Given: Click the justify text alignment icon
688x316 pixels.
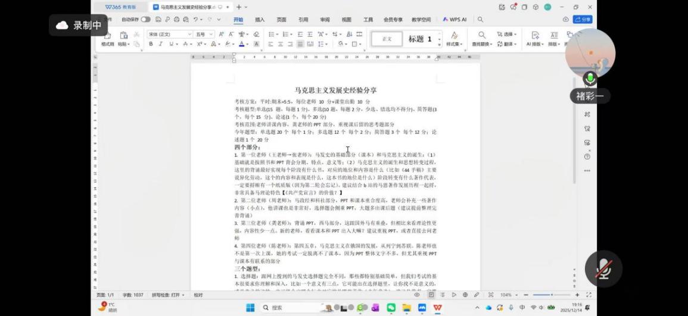Looking at the screenshot, I should click(301, 44).
